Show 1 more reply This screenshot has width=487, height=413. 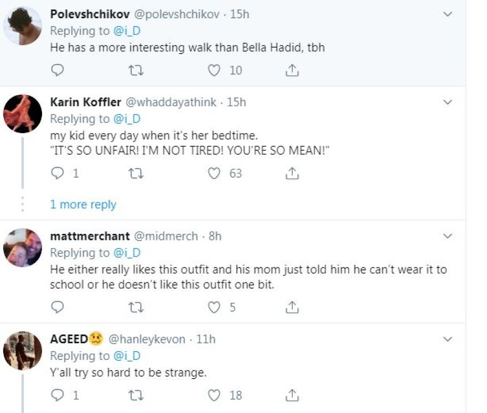pyautogui.click(x=83, y=205)
